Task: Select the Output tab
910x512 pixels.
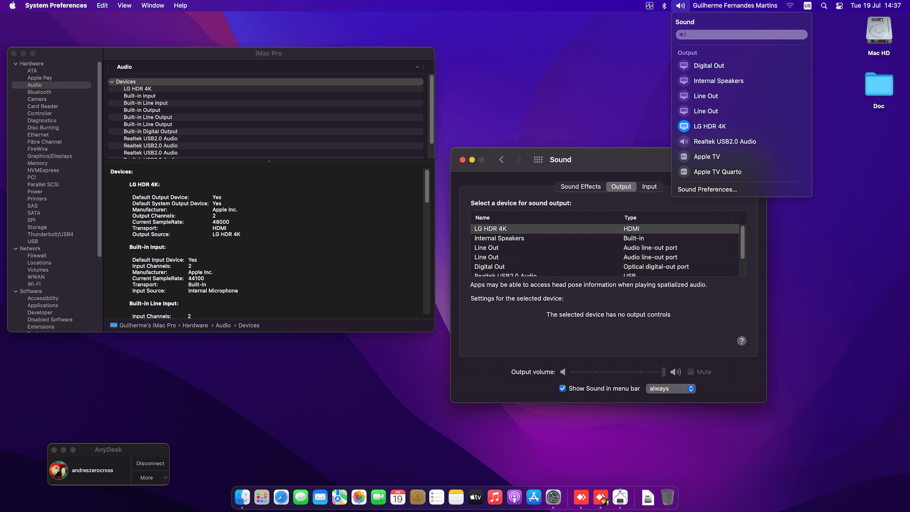Action: click(x=621, y=186)
